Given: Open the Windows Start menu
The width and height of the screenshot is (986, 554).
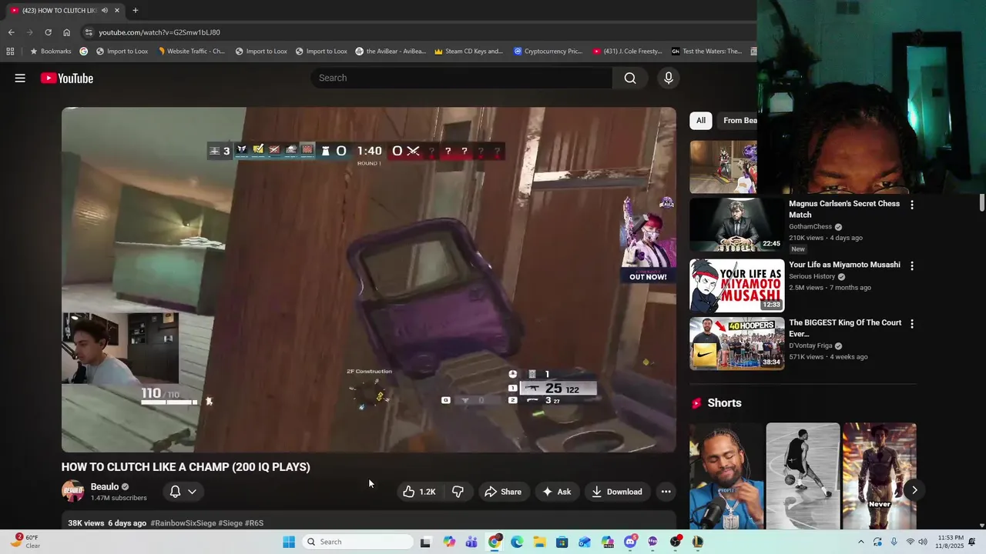Looking at the screenshot, I should tap(289, 542).
